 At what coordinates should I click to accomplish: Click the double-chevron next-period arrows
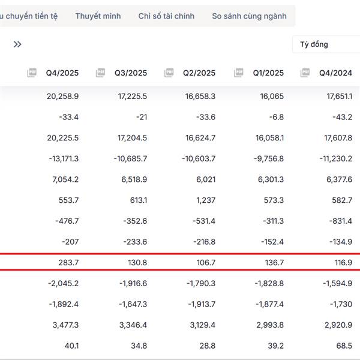coord(17,44)
